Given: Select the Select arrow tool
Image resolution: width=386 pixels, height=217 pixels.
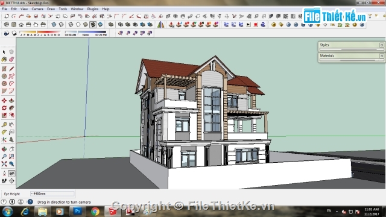Looking at the screenshot, I should tap(4, 52).
